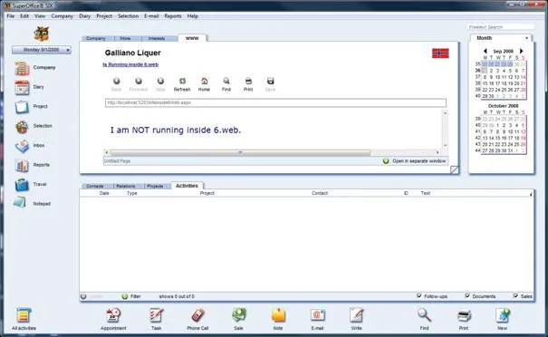Select September 9 in the calendar
This screenshot has width=548, height=337.
click(491, 77)
